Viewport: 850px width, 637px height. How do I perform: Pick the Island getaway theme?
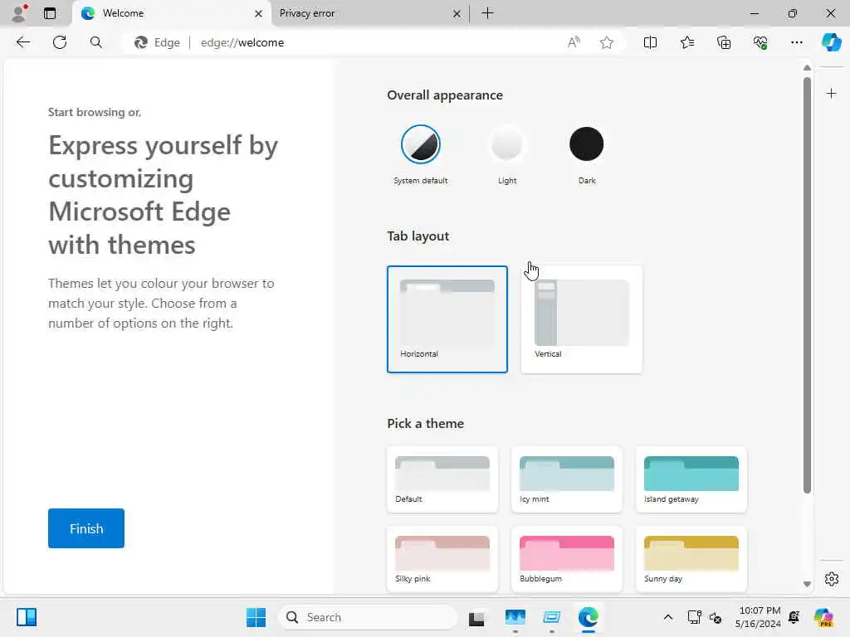pyautogui.click(x=691, y=479)
